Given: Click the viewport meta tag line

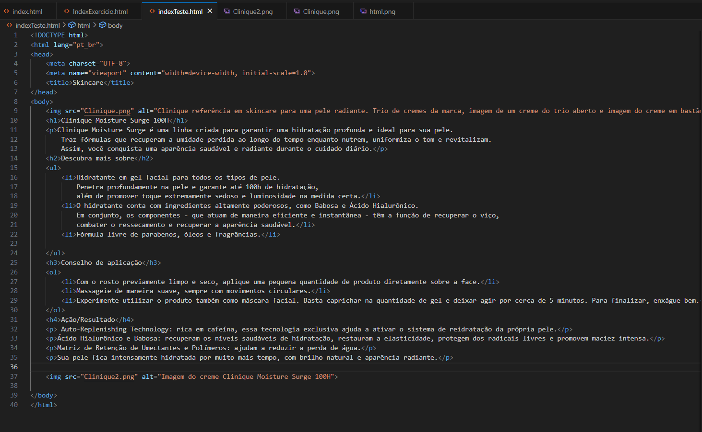Looking at the screenshot, I should click(x=180, y=73).
